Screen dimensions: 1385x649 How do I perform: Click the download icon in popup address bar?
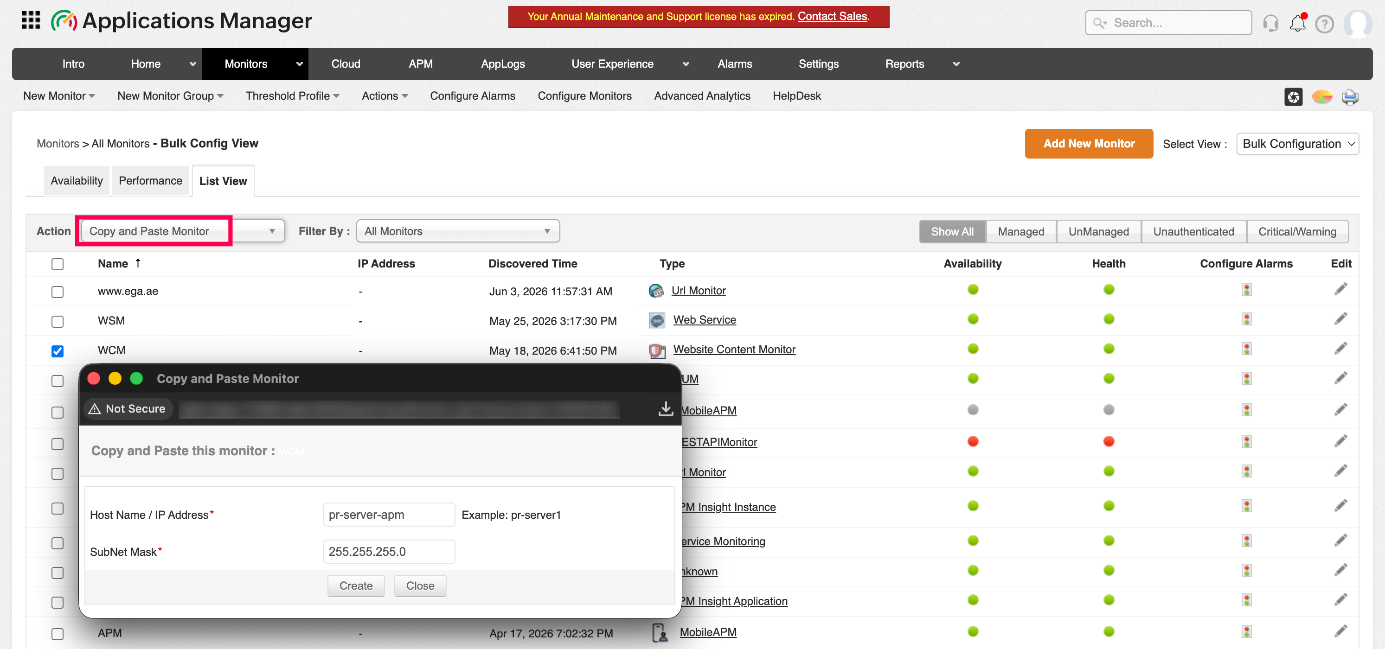[x=666, y=409]
